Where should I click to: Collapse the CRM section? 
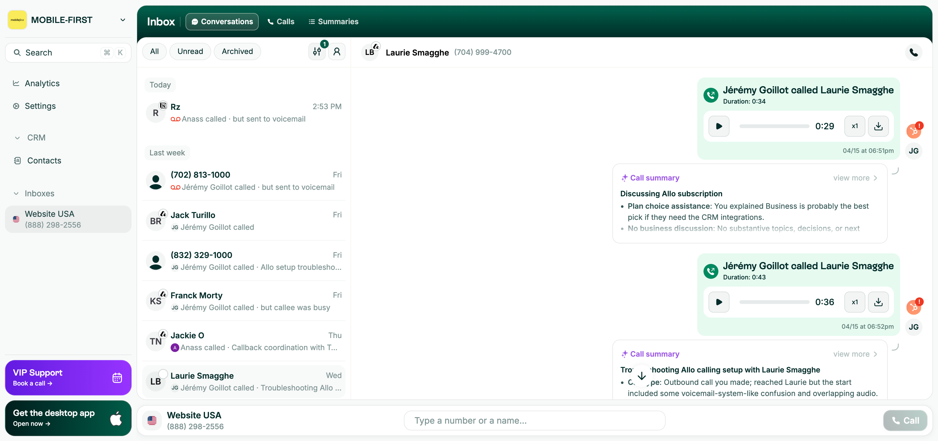pyautogui.click(x=17, y=138)
